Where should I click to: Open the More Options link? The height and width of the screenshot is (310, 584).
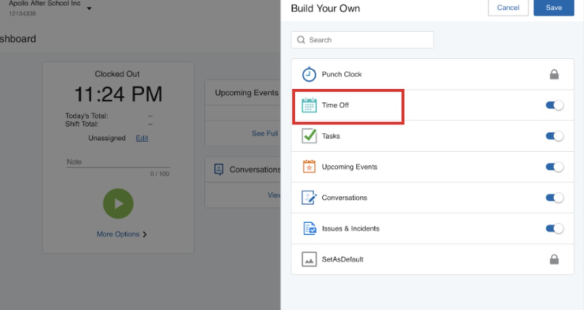click(118, 234)
